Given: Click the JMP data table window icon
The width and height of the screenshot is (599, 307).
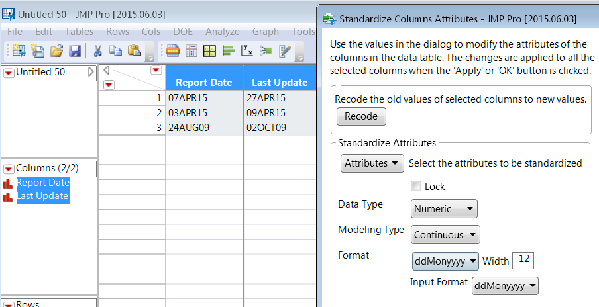Looking at the screenshot, I should click(x=9, y=15).
